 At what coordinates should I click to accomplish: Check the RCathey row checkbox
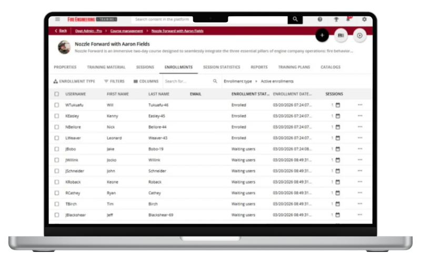[x=57, y=193]
